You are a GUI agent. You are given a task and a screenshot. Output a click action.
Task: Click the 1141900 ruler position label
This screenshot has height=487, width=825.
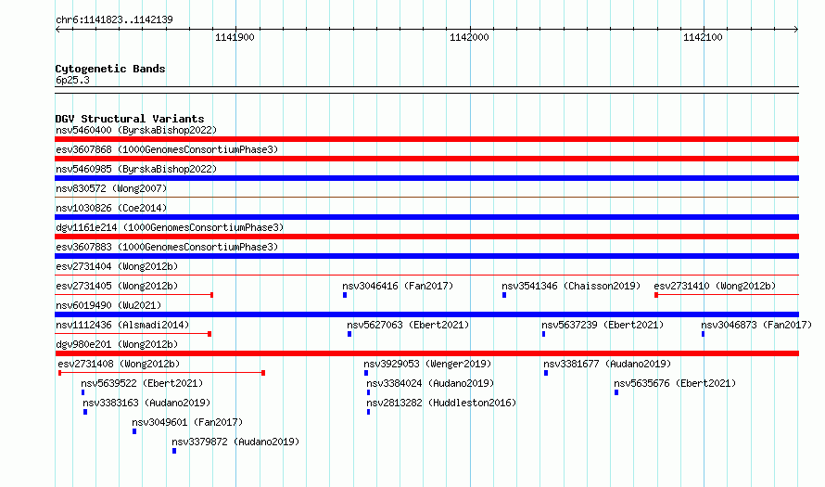[235, 37]
